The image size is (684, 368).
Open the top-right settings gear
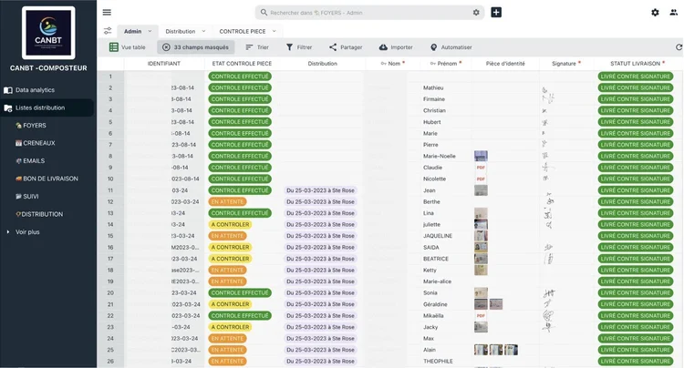tap(655, 13)
